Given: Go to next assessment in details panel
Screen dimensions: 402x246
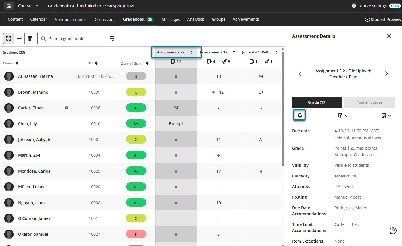Looking at the screenshot, I should [x=386, y=74].
